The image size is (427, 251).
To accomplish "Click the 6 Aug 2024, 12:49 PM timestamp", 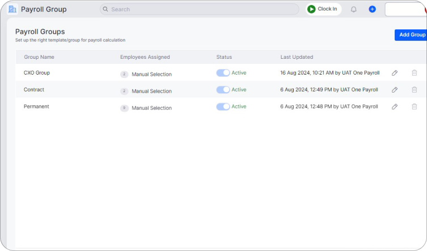I will [329, 89].
